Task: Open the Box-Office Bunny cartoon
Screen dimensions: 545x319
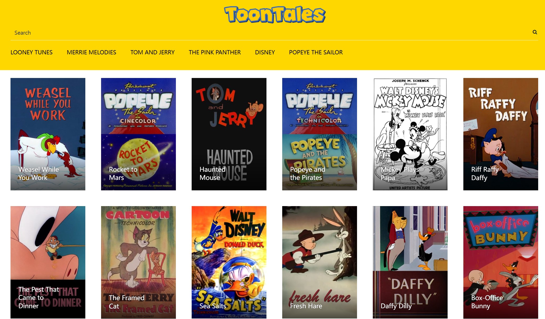Action: (x=501, y=262)
